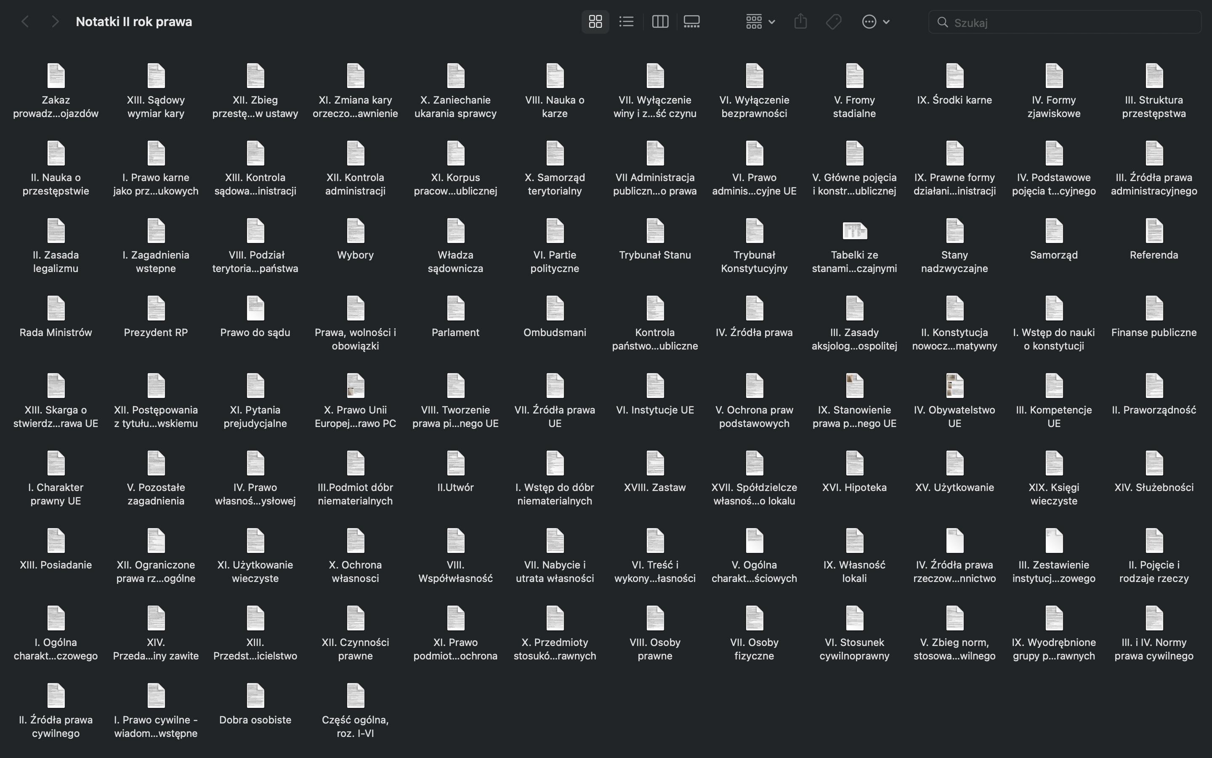
Task: Click the Szukaj search field
Action: tap(1064, 22)
